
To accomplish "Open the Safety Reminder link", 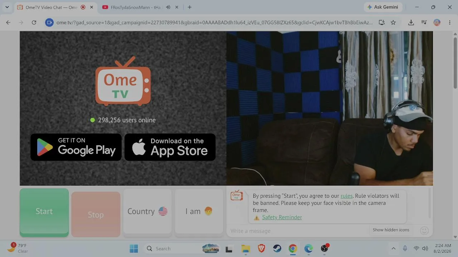I will pos(282,217).
